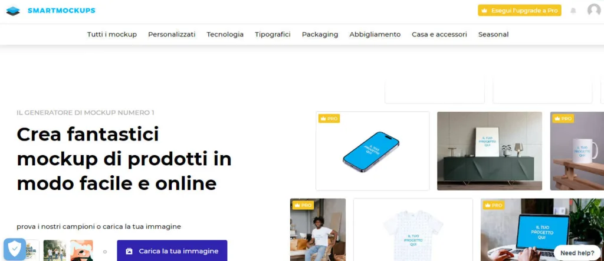This screenshot has width=604, height=261.
Task: Click Esegui l'upgrade a Pro button
Action: pos(520,11)
